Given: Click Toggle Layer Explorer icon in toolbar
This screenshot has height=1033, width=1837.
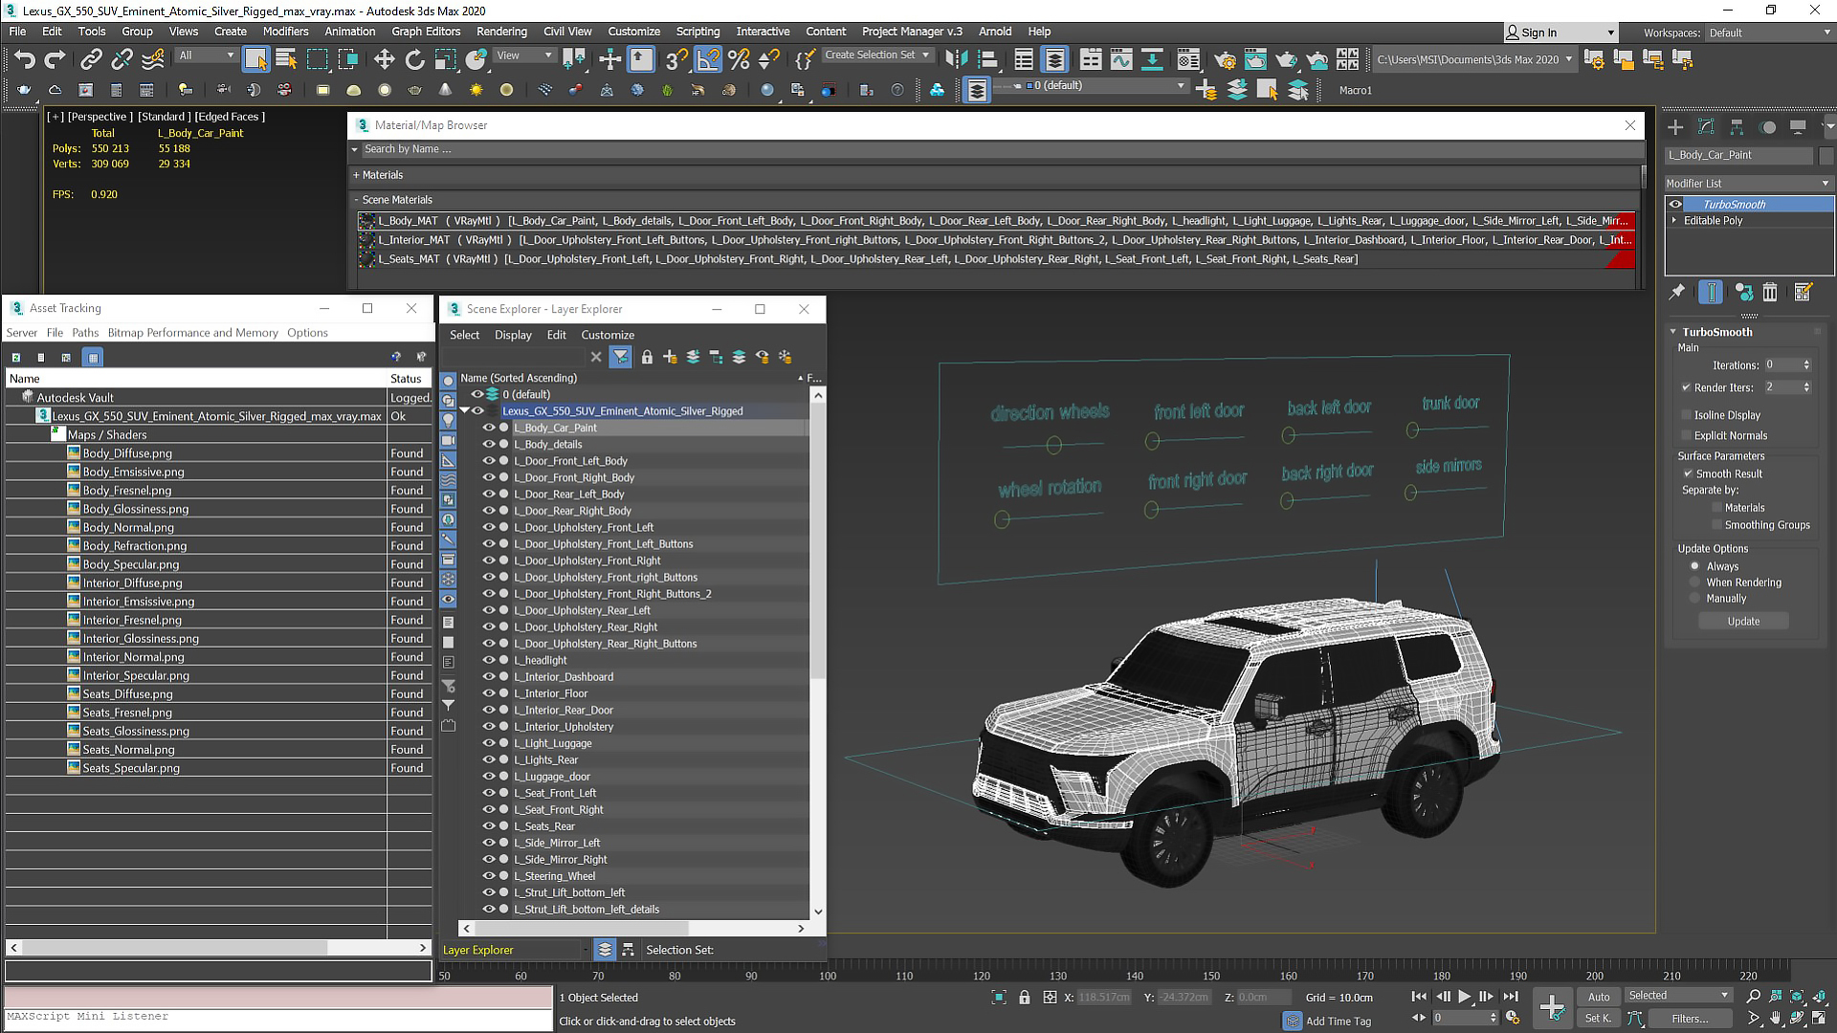Looking at the screenshot, I should tap(1054, 59).
